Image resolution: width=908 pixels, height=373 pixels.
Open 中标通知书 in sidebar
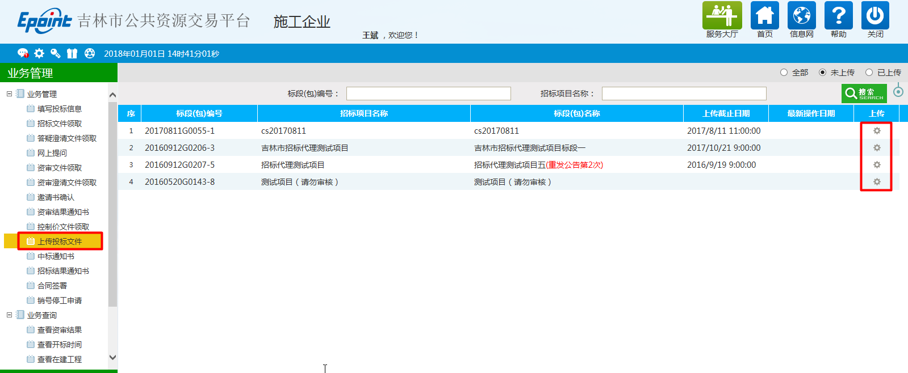(x=56, y=256)
